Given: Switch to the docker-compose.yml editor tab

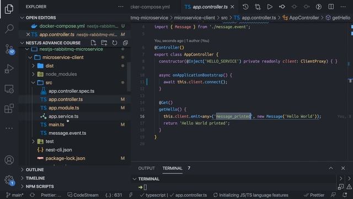Looking at the screenshot, I should tap(150, 7).
